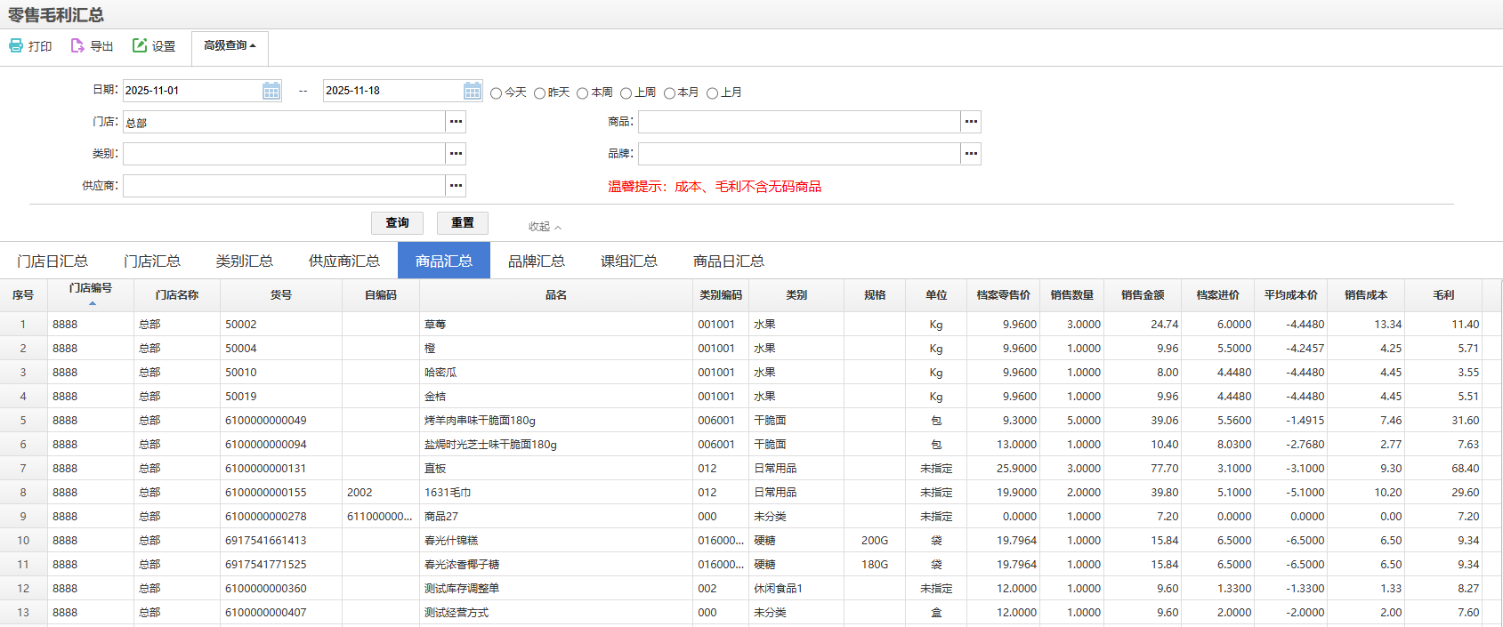Open the start date calendar picker

point(271,91)
